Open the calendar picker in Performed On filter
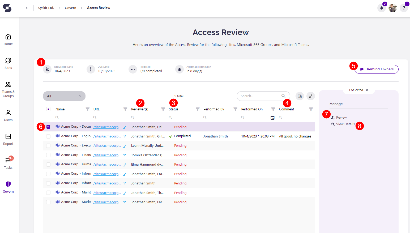Viewport: 410px width, 233px height. (272, 117)
